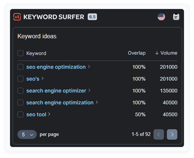Check the box for seo's keyword
The image size is (194, 158).
pos(20,79)
